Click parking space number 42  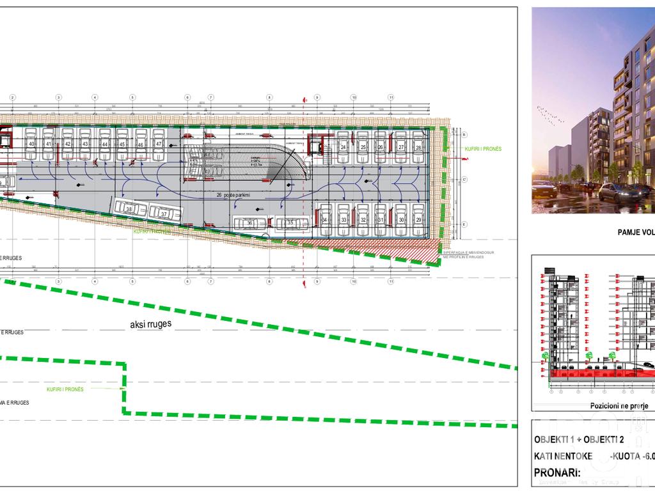point(68,144)
